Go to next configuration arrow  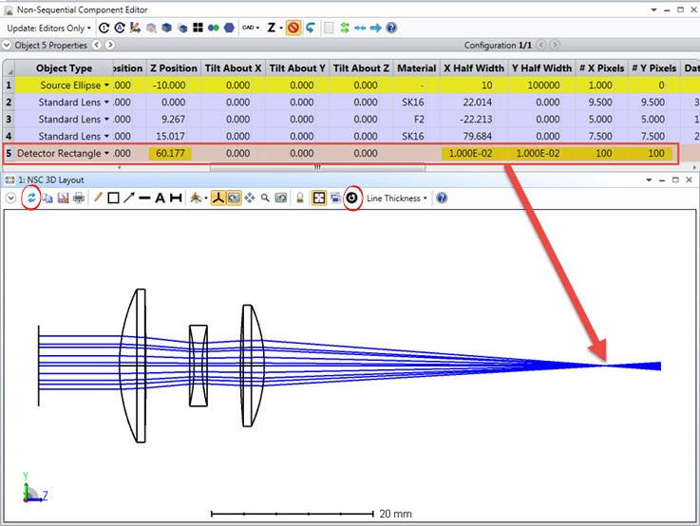click(x=555, y=45)
